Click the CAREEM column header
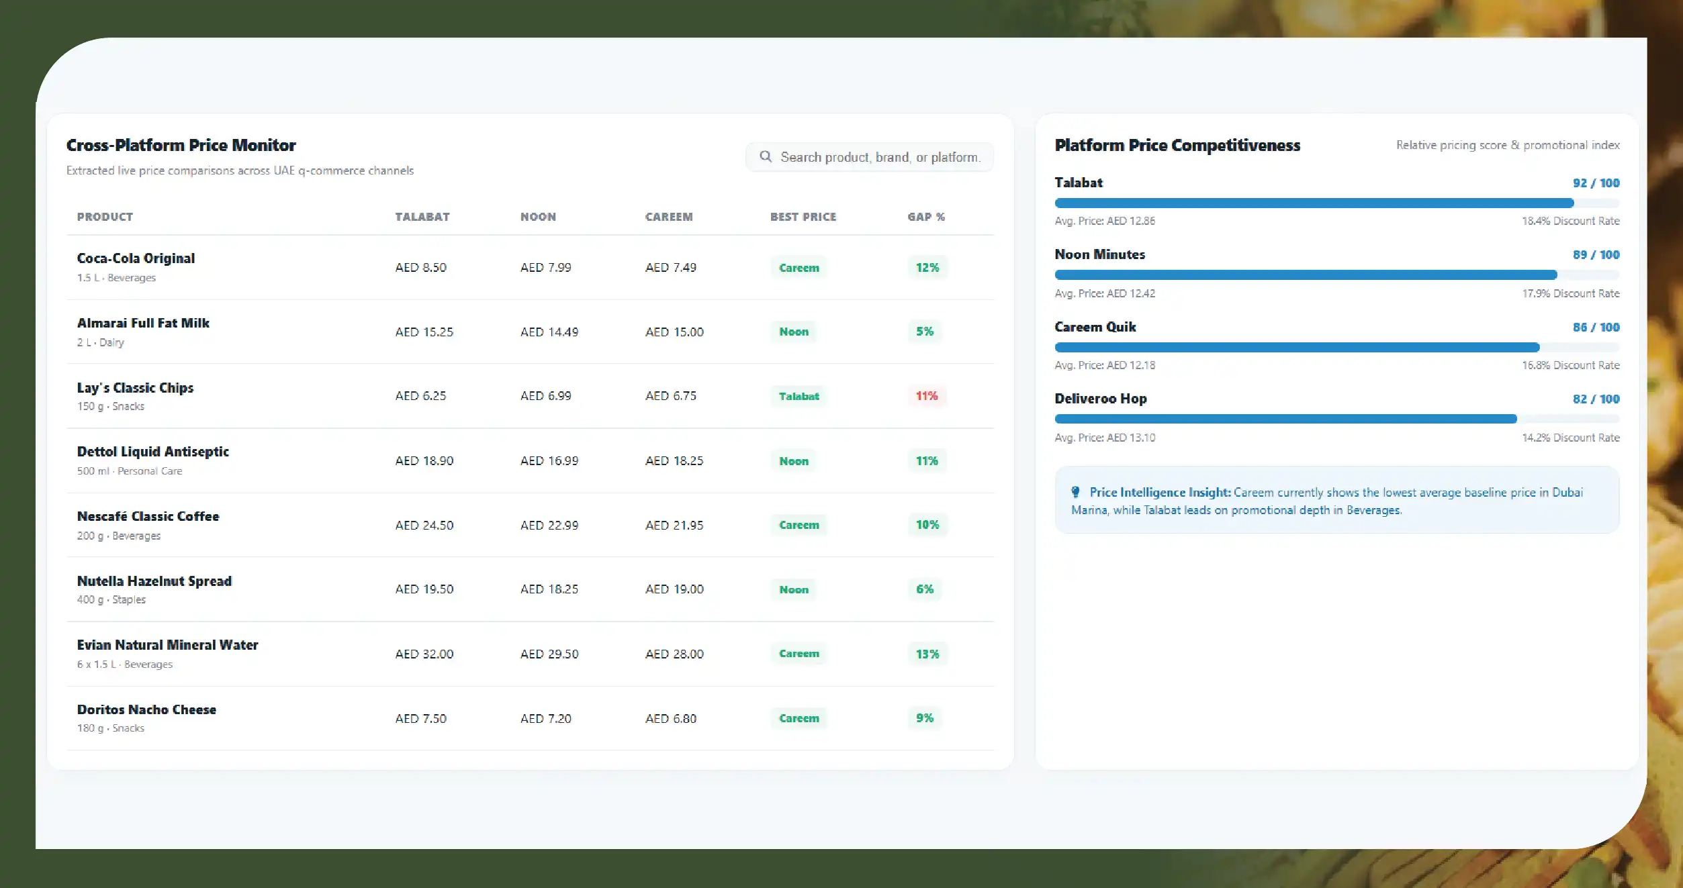The width and height of the screenshot is (1683, 888). 669,217
